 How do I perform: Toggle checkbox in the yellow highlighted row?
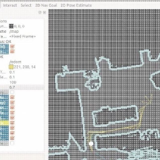(12, 123)
